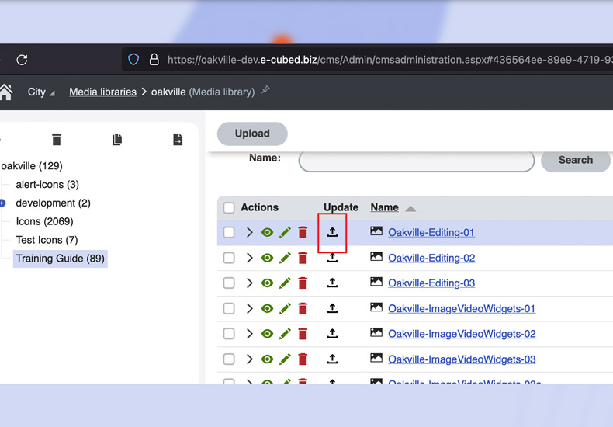Reload the page with browser refresh icon

click(22, 60)
